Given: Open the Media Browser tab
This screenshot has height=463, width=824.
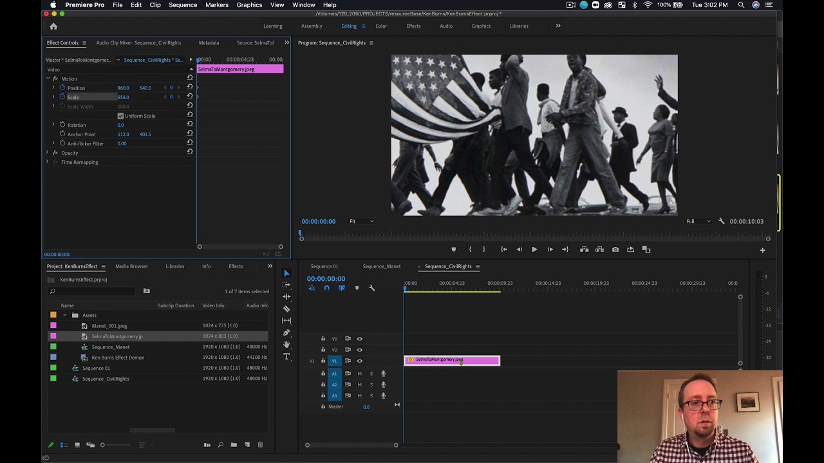Looking at the screenshot, I should click(131, 266).
